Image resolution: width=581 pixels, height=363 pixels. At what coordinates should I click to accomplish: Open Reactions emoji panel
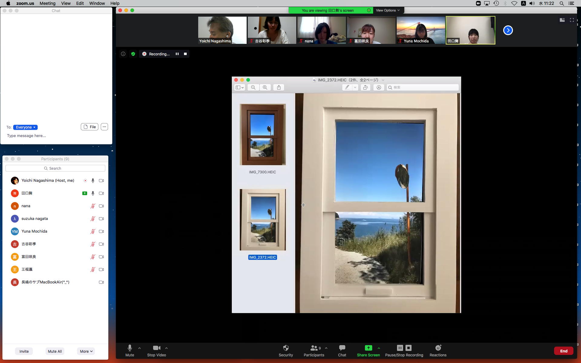(438, 348)
